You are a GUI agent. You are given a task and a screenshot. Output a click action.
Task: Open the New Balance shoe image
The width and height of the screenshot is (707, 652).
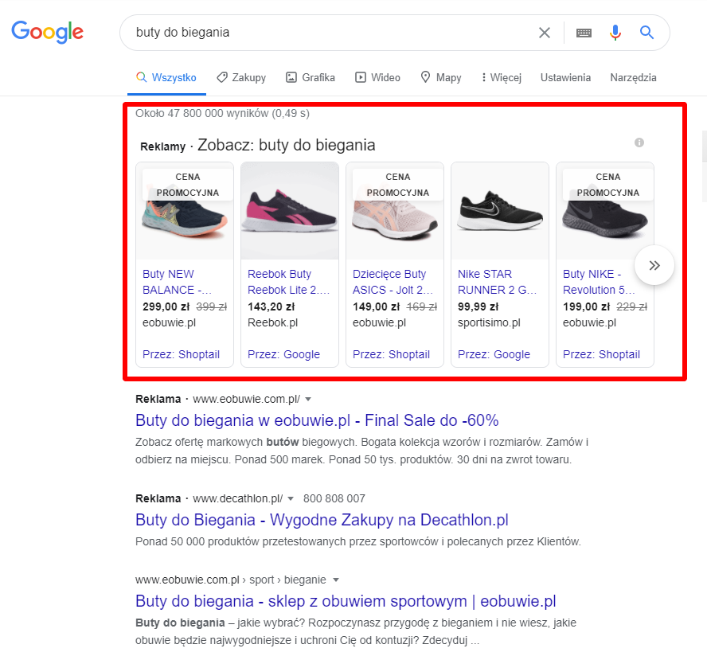185,211
